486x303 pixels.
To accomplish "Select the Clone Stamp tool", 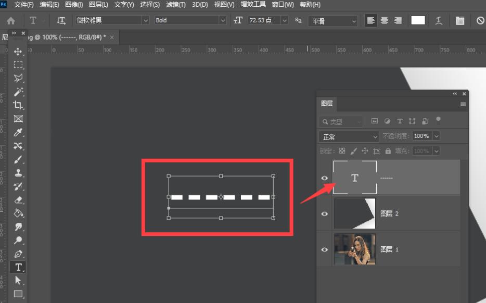I will (18, 173).
